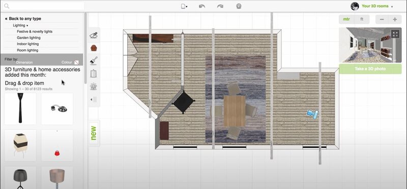This screenshot has width=407, height=189.
Task: Select Festive & novelty lights
Action: pos(35,31)
